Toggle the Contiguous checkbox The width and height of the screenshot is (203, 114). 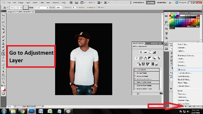click(86, 8)
